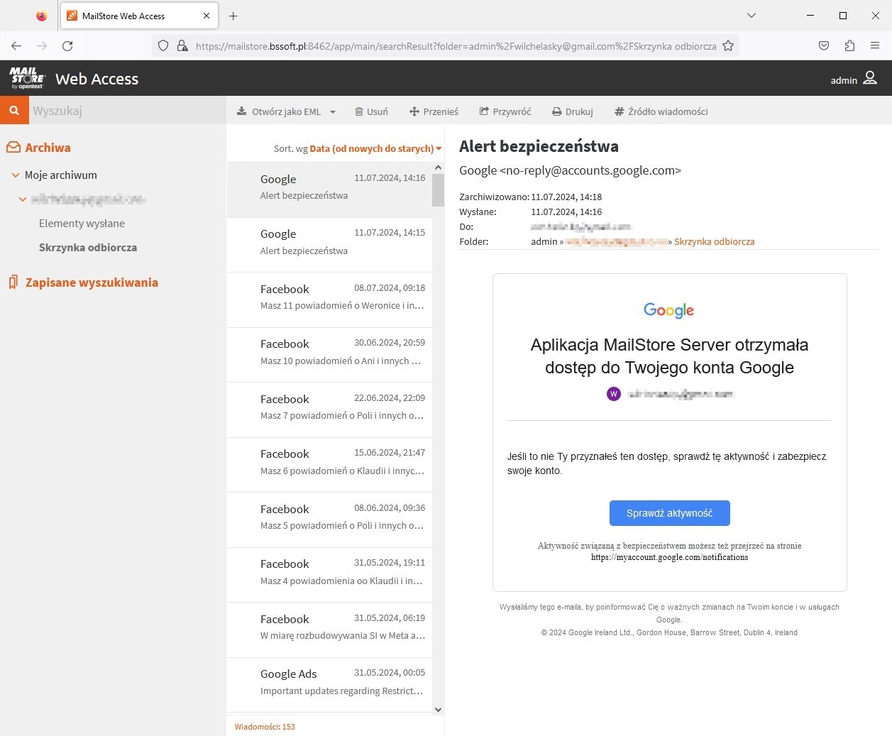Screen dimensions: 892x736
Task: Go back using browser back arrow
Action: tap(16, 45)
